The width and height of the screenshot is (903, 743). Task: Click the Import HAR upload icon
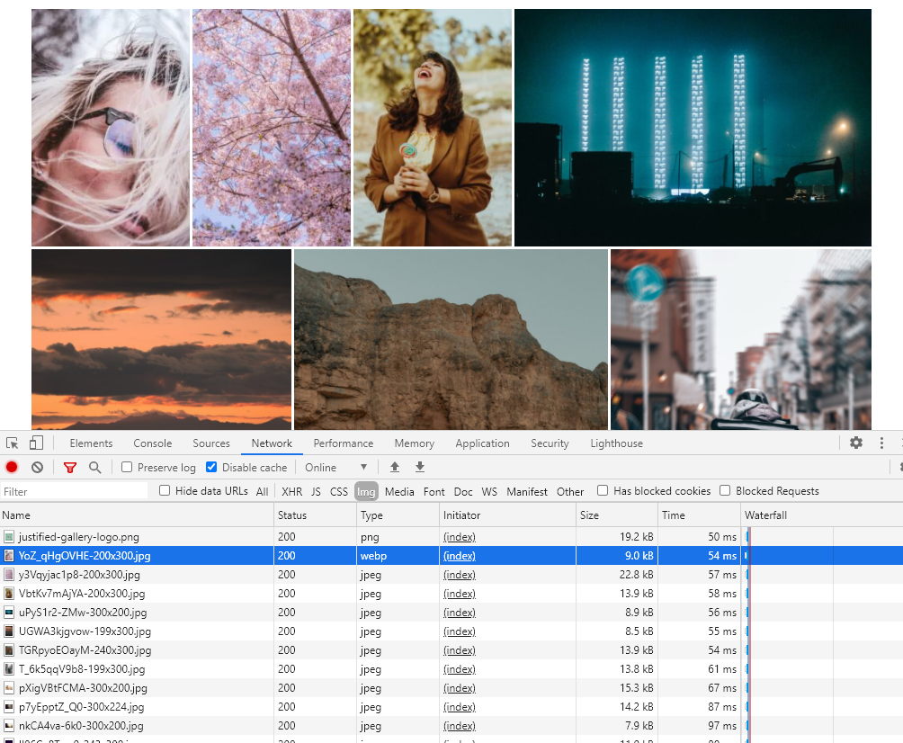(395, 467)
